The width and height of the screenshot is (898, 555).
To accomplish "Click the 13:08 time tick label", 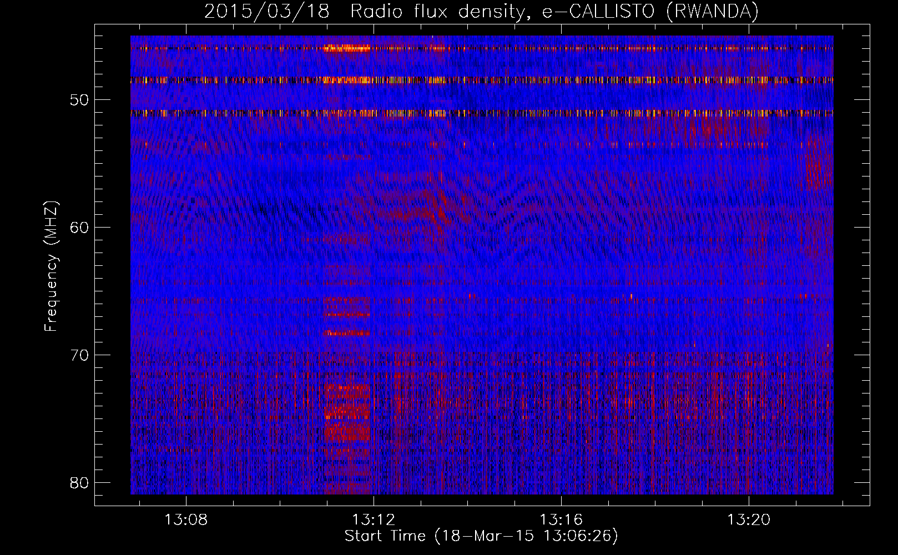I will (186, 519).
